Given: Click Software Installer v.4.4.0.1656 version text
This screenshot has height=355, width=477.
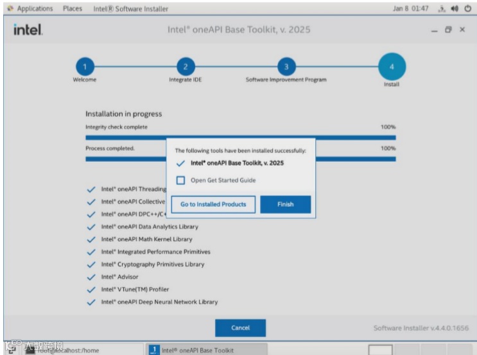Looking at the screenshot, I should coord(421,328).
